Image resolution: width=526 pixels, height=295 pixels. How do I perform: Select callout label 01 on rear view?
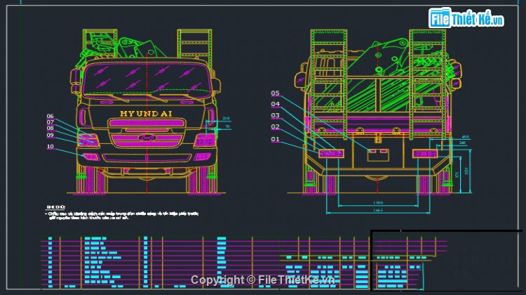[x=275, y=139]
